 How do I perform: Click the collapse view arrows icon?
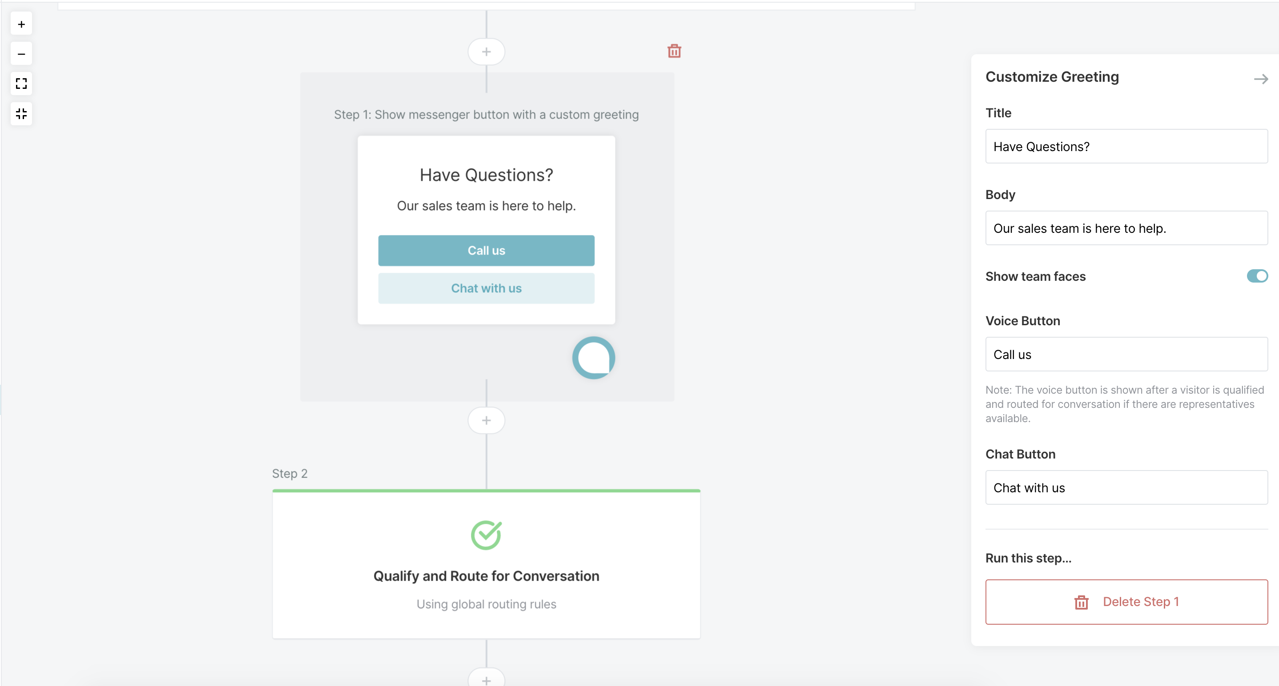click(21, 114)
